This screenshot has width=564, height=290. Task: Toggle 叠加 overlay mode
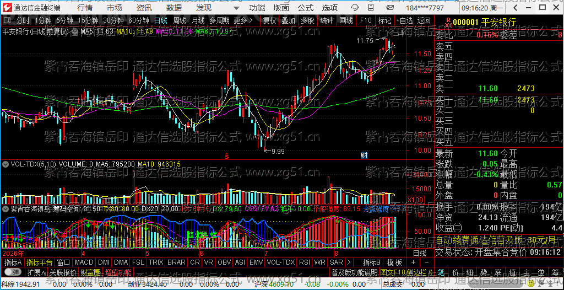coord(288,20)
